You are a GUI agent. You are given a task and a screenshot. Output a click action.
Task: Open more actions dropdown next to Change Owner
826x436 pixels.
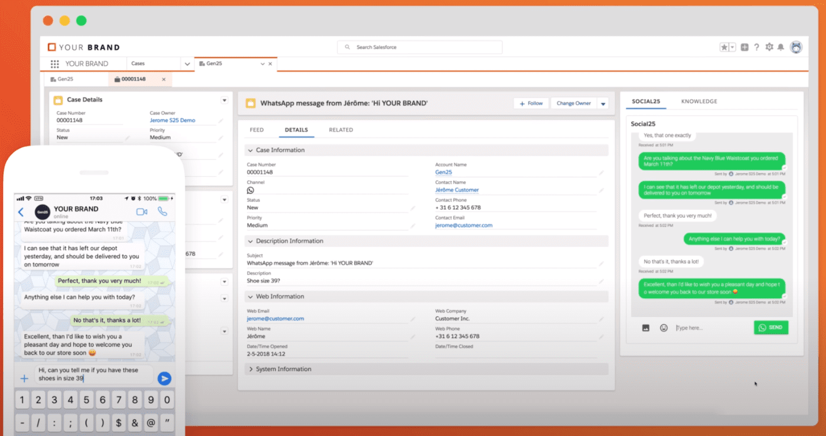pos(603,104)
